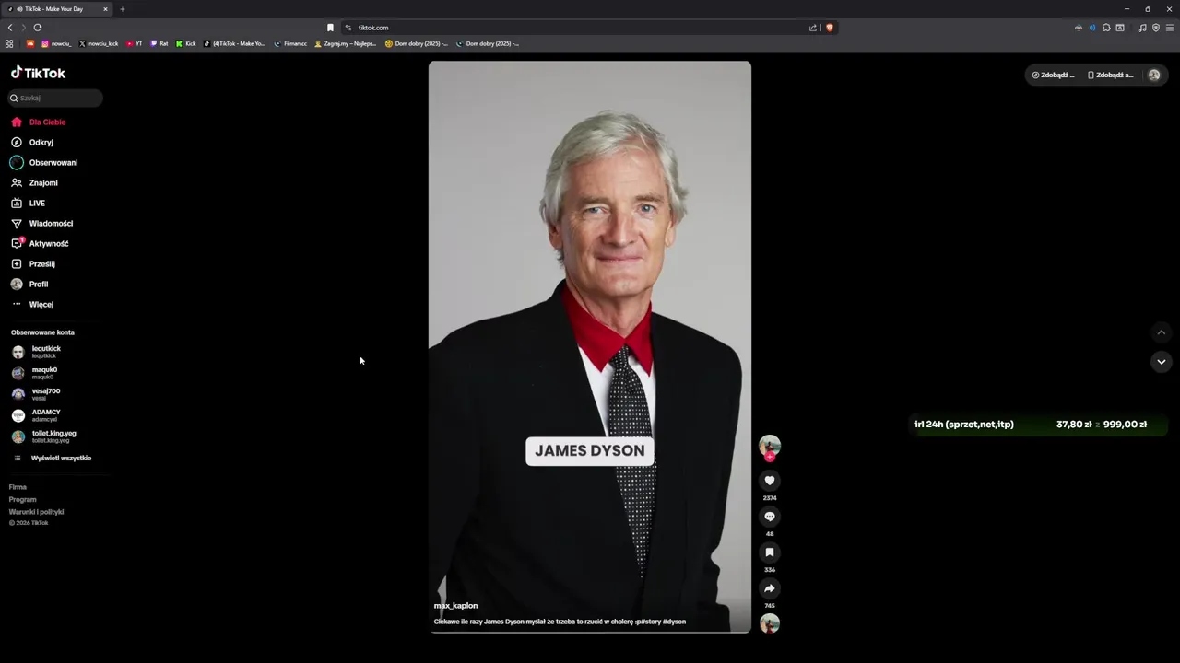Image resolution: width=1180 pixels, height=663 pixels.
Task: Open the Rat Twitch bookmark
Action: coord(159,43)
